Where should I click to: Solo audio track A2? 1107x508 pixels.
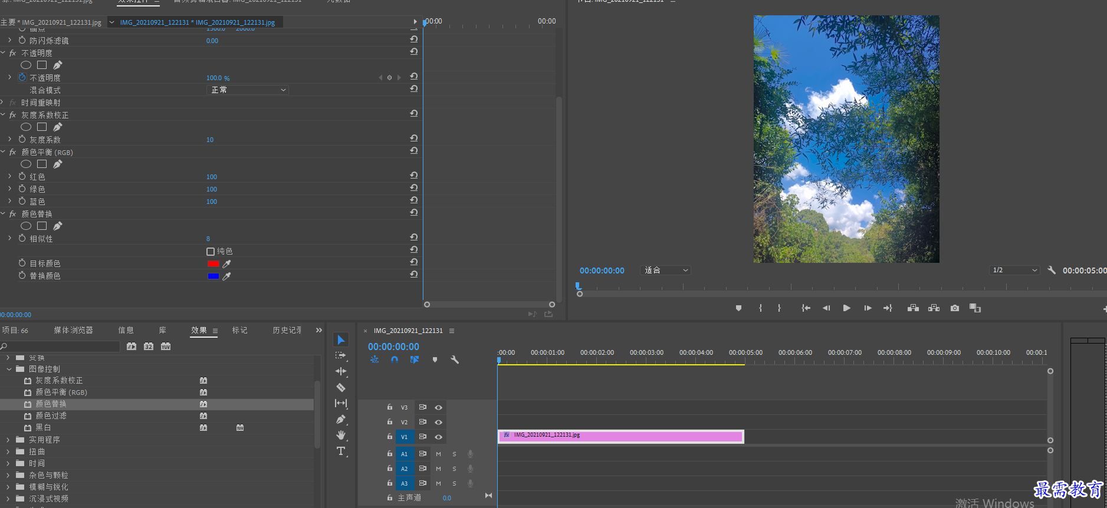point(454,469)
